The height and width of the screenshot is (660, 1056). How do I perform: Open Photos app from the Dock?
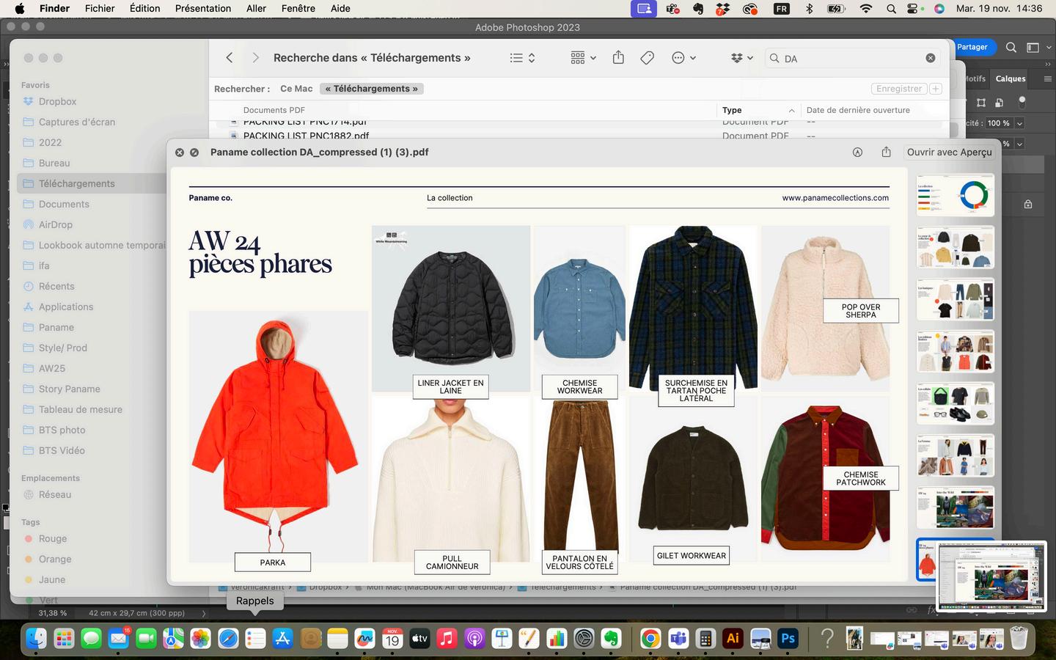[200, 639]
